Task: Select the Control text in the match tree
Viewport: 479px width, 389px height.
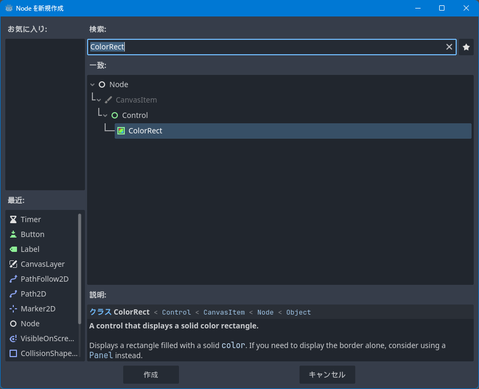Action: tap(135, 115)
